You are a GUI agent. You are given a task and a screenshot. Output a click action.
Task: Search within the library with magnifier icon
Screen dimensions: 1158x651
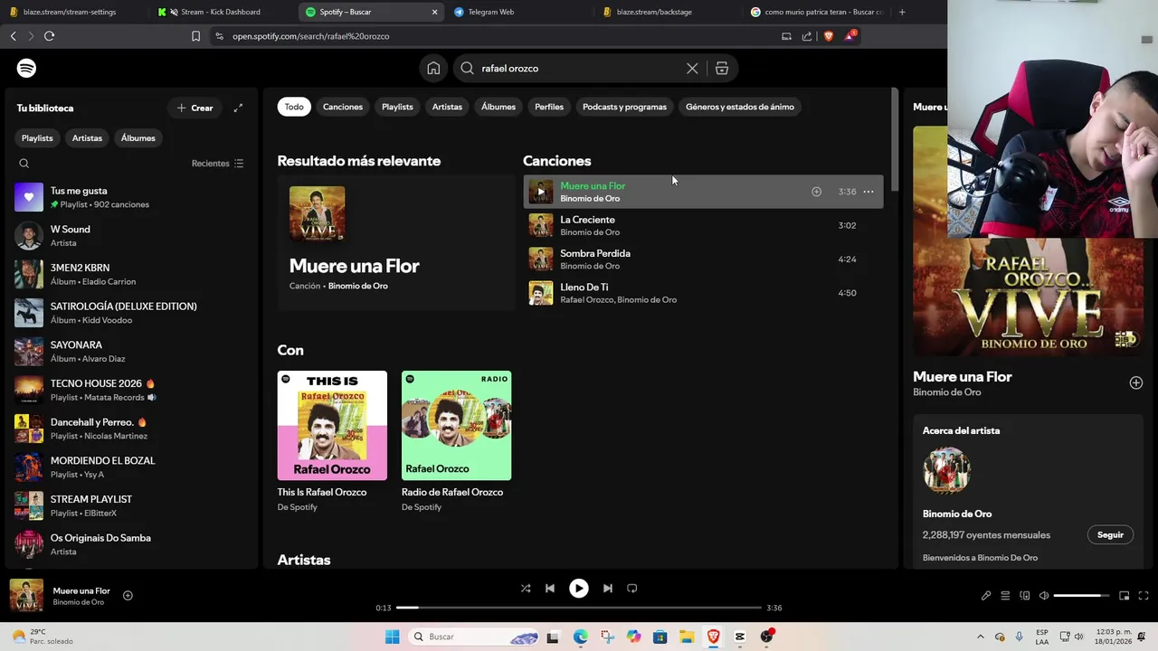(24, 164)
